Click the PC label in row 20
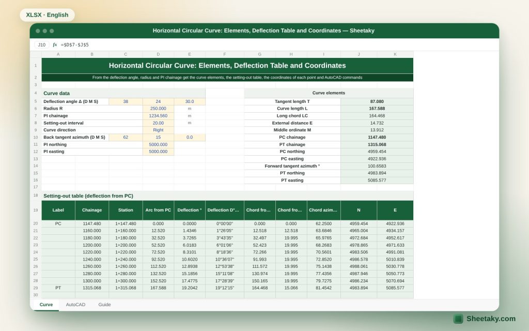This screenshot has height=331, width=529. coord(58,223)
